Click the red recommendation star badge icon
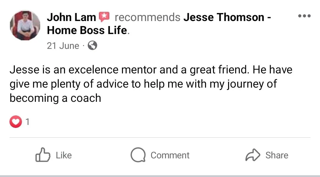The image size is (320, 177). (104, 17)
